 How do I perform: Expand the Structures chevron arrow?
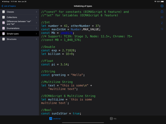click(36, 39)
